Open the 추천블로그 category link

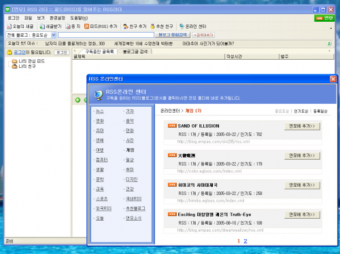point(135,208)
